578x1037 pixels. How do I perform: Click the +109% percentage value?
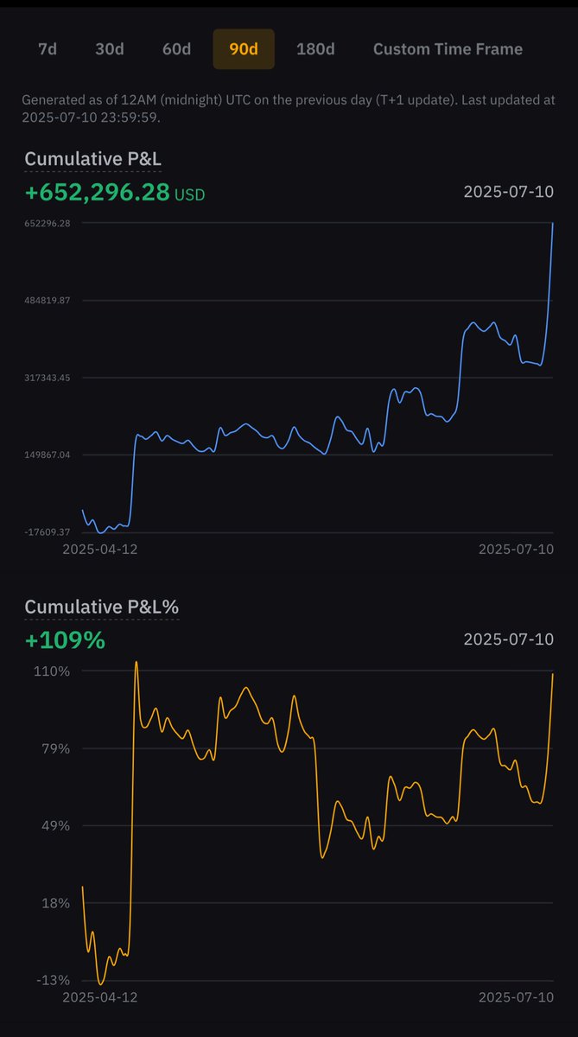(x=65, y=640)
